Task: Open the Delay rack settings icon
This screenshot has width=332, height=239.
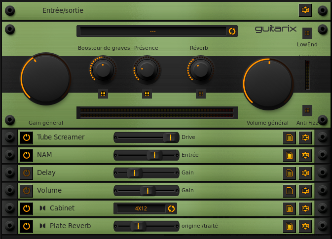Action: 305,173
